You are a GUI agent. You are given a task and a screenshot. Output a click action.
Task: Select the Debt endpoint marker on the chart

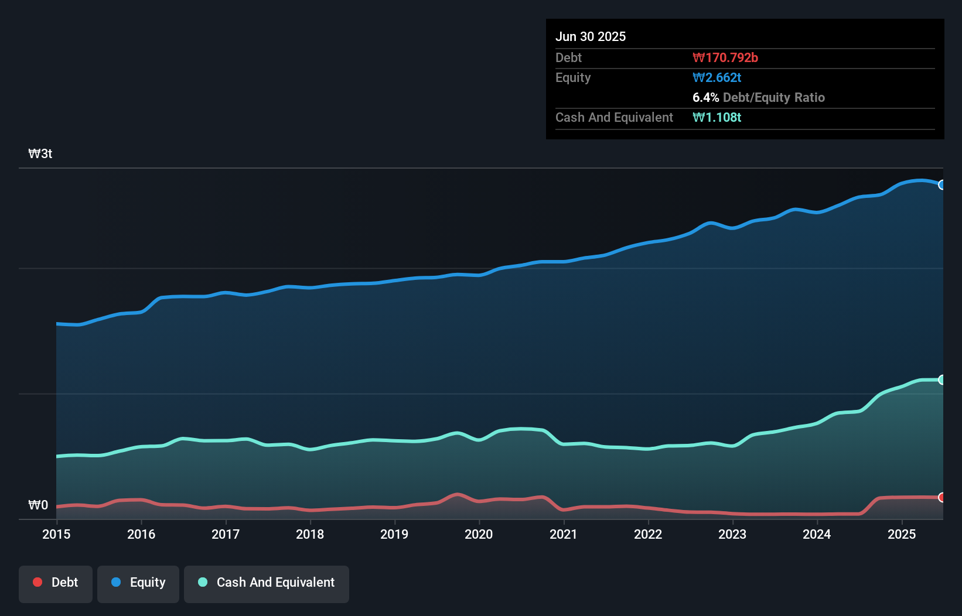pyautogui.click(x=942, y=498)
